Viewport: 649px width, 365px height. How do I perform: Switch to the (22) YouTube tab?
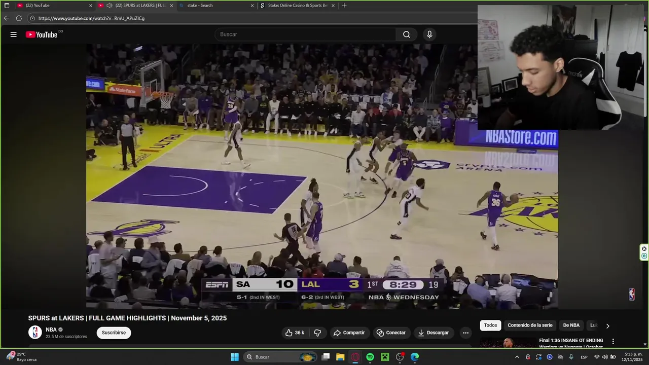pyautogui.click(x=55, y=6)
